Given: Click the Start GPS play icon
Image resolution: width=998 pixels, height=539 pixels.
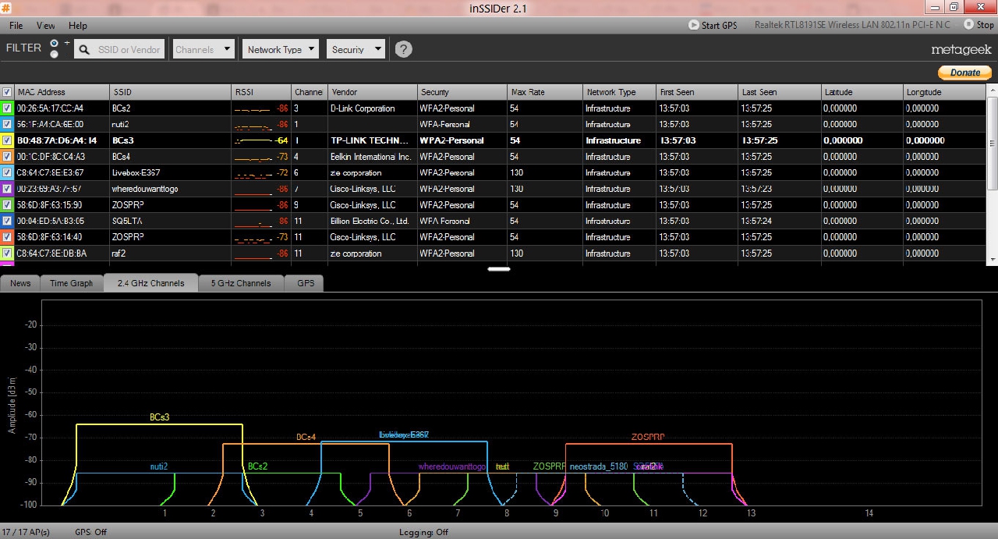Looking at the screenshot, I should coord(693,25).
